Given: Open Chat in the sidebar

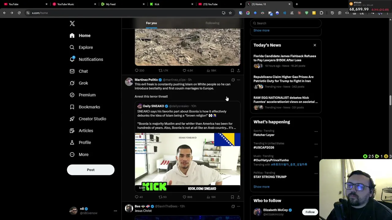Looking at the screenshot, I should point(78,71).
